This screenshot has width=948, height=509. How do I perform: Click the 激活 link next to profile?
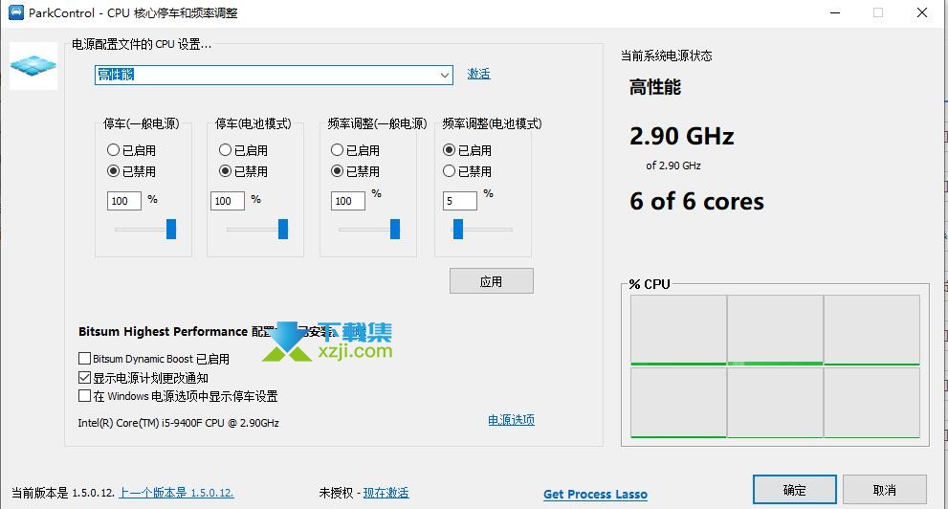point(478,74)
